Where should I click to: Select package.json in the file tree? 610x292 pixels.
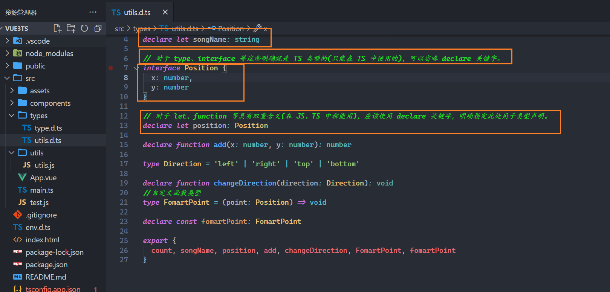(46, 265)
